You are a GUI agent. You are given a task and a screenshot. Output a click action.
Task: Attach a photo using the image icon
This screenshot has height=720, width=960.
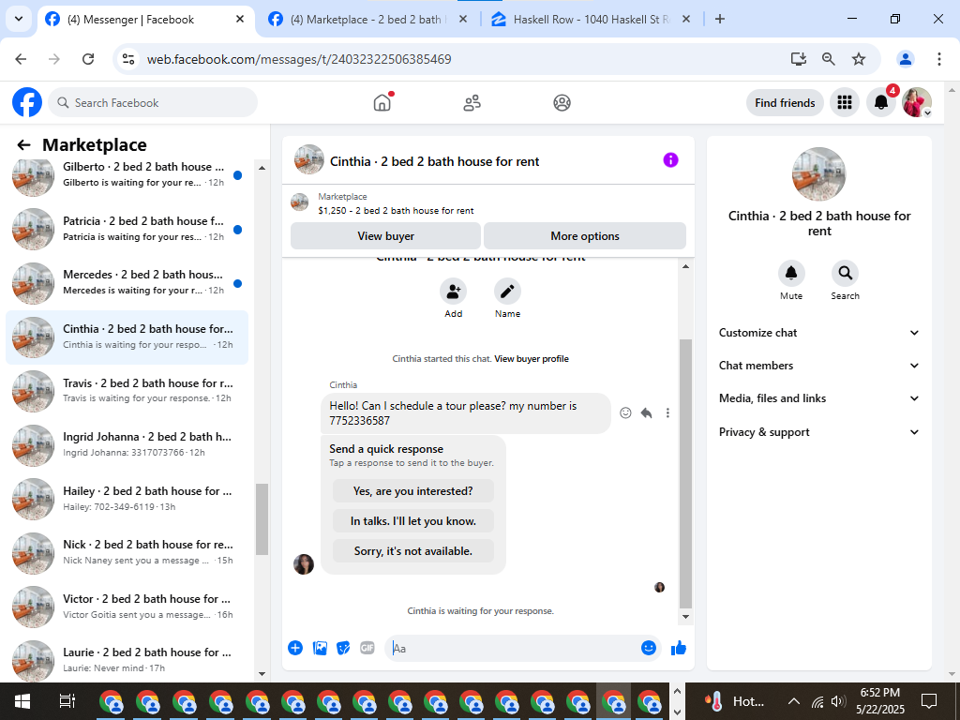coord(320,648)
